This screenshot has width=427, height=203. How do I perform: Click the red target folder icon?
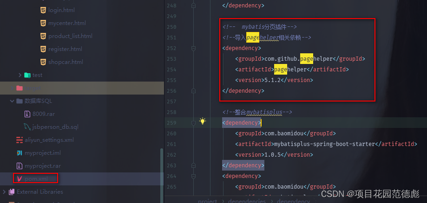[x=20, y=88]
